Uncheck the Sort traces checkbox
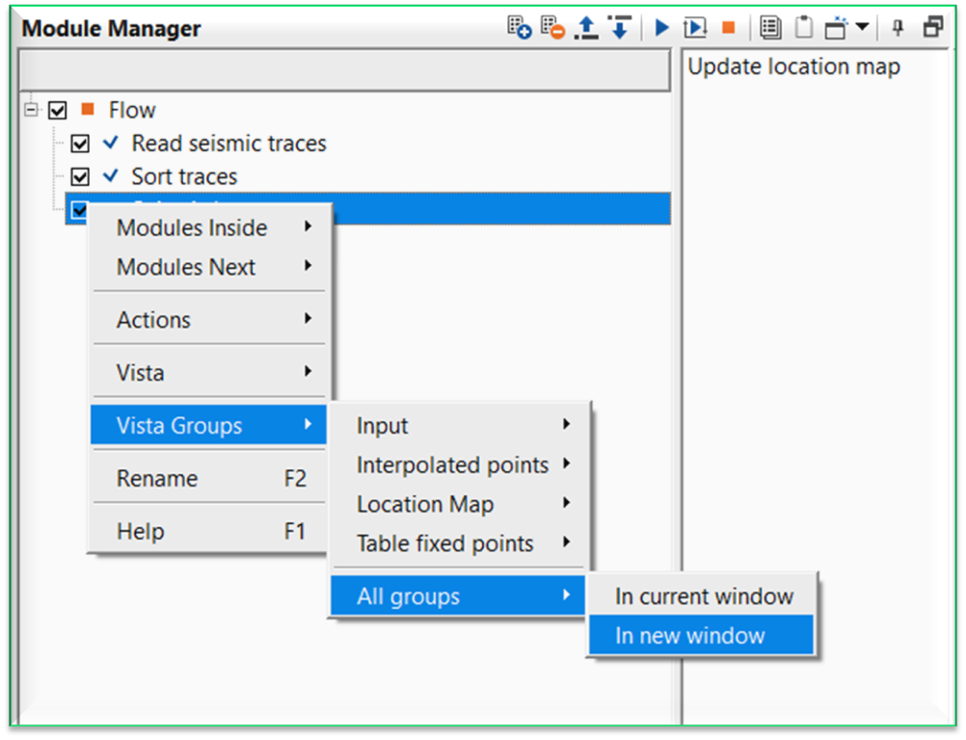This screenshot has width=966, height=740. coord(80,177)
